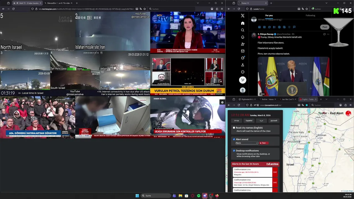
Task: Click the Test alert sound button
Action: pos(264,143)
